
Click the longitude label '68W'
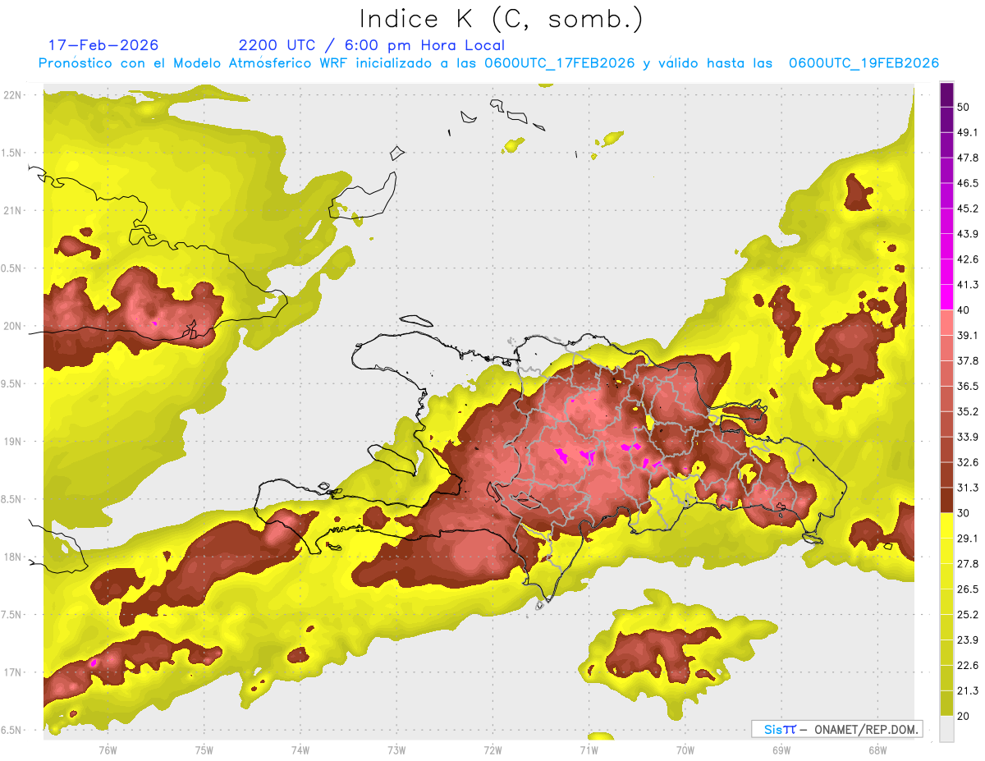click(x=877, y=750)
